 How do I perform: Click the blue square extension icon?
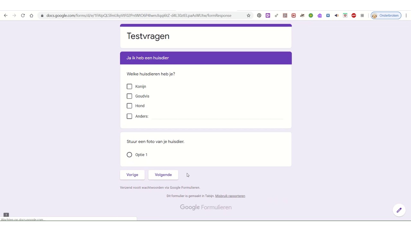(328, 15)
